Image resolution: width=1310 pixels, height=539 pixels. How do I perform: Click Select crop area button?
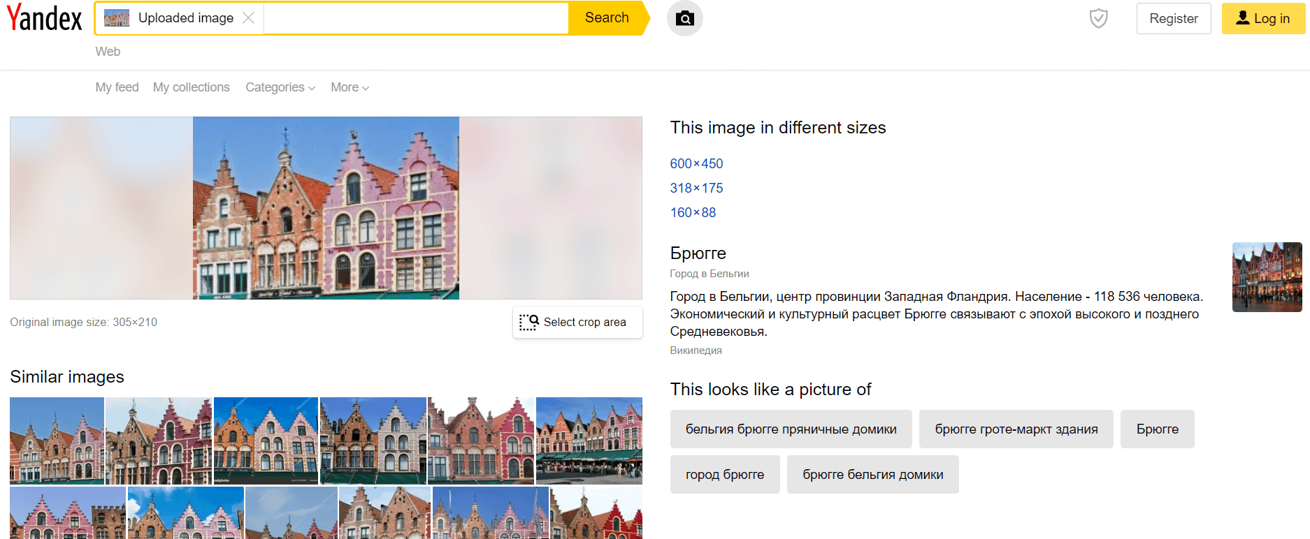[577, 322]
